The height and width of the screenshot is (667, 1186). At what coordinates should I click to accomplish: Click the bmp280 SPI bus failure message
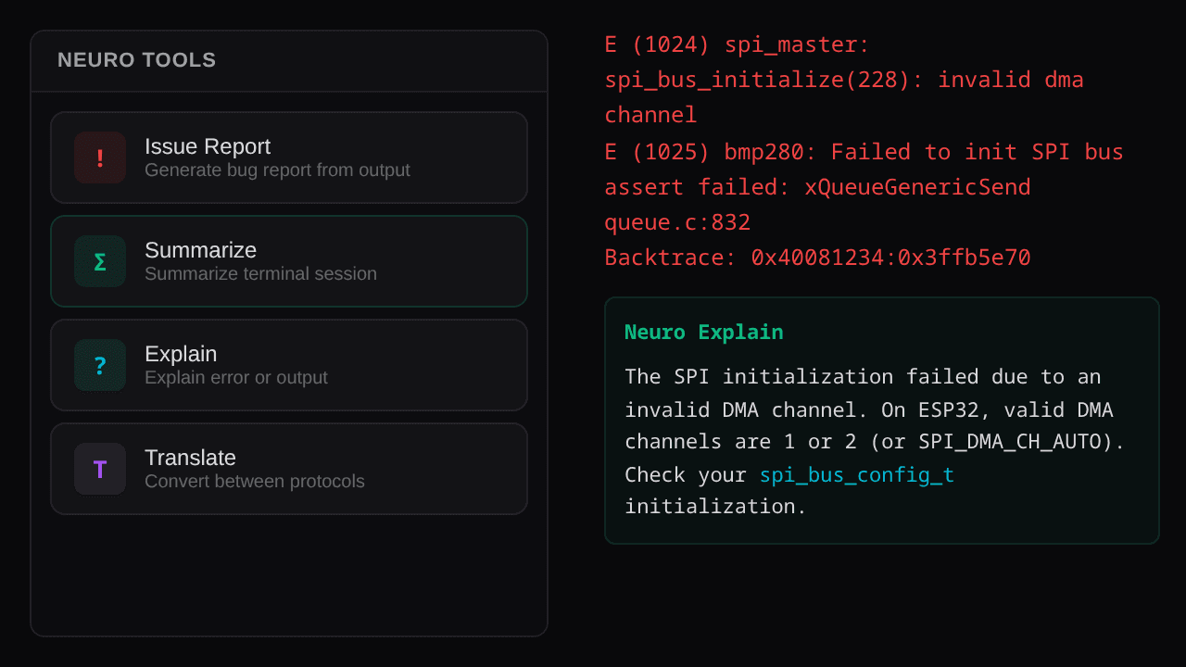tap(864, 151)
